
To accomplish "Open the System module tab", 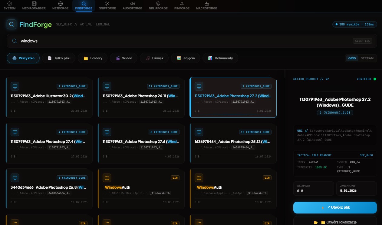I will click(x=10, y=5).
